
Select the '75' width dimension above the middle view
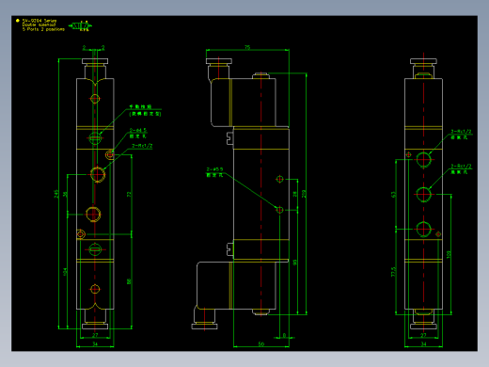pos(247,47)
